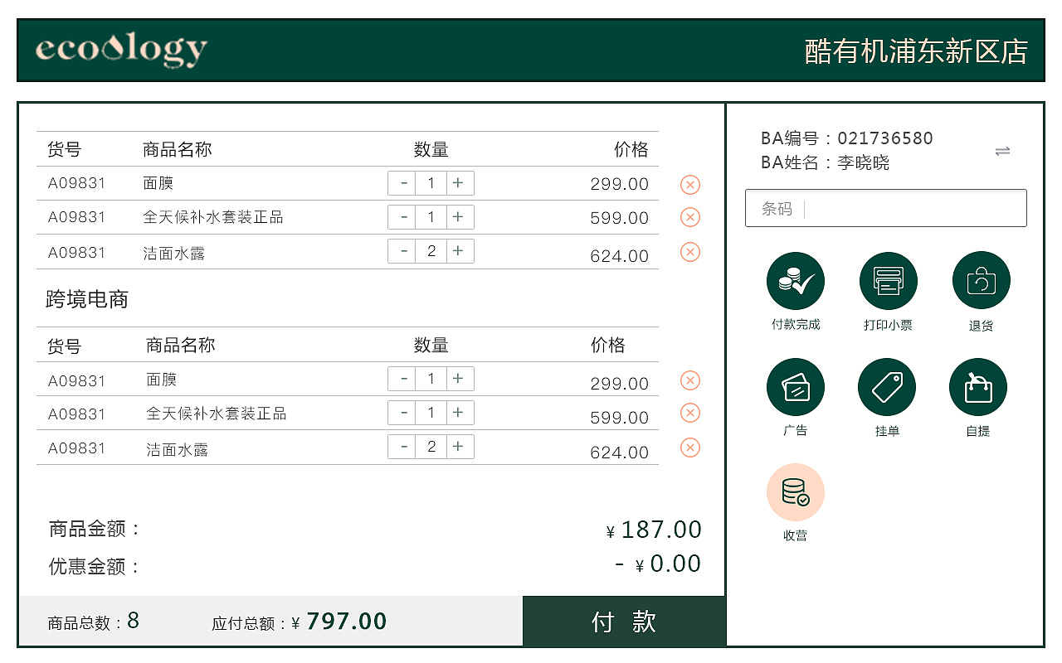Viewport: 1062px width, 663px height.
Task: Decrease quantity of top list 洁面水露
Action: (x=403, y=251)
